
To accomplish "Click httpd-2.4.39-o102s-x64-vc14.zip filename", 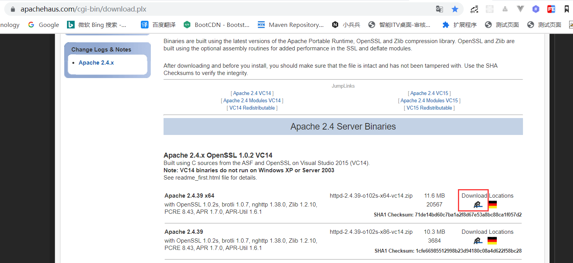I will point(371,196).
